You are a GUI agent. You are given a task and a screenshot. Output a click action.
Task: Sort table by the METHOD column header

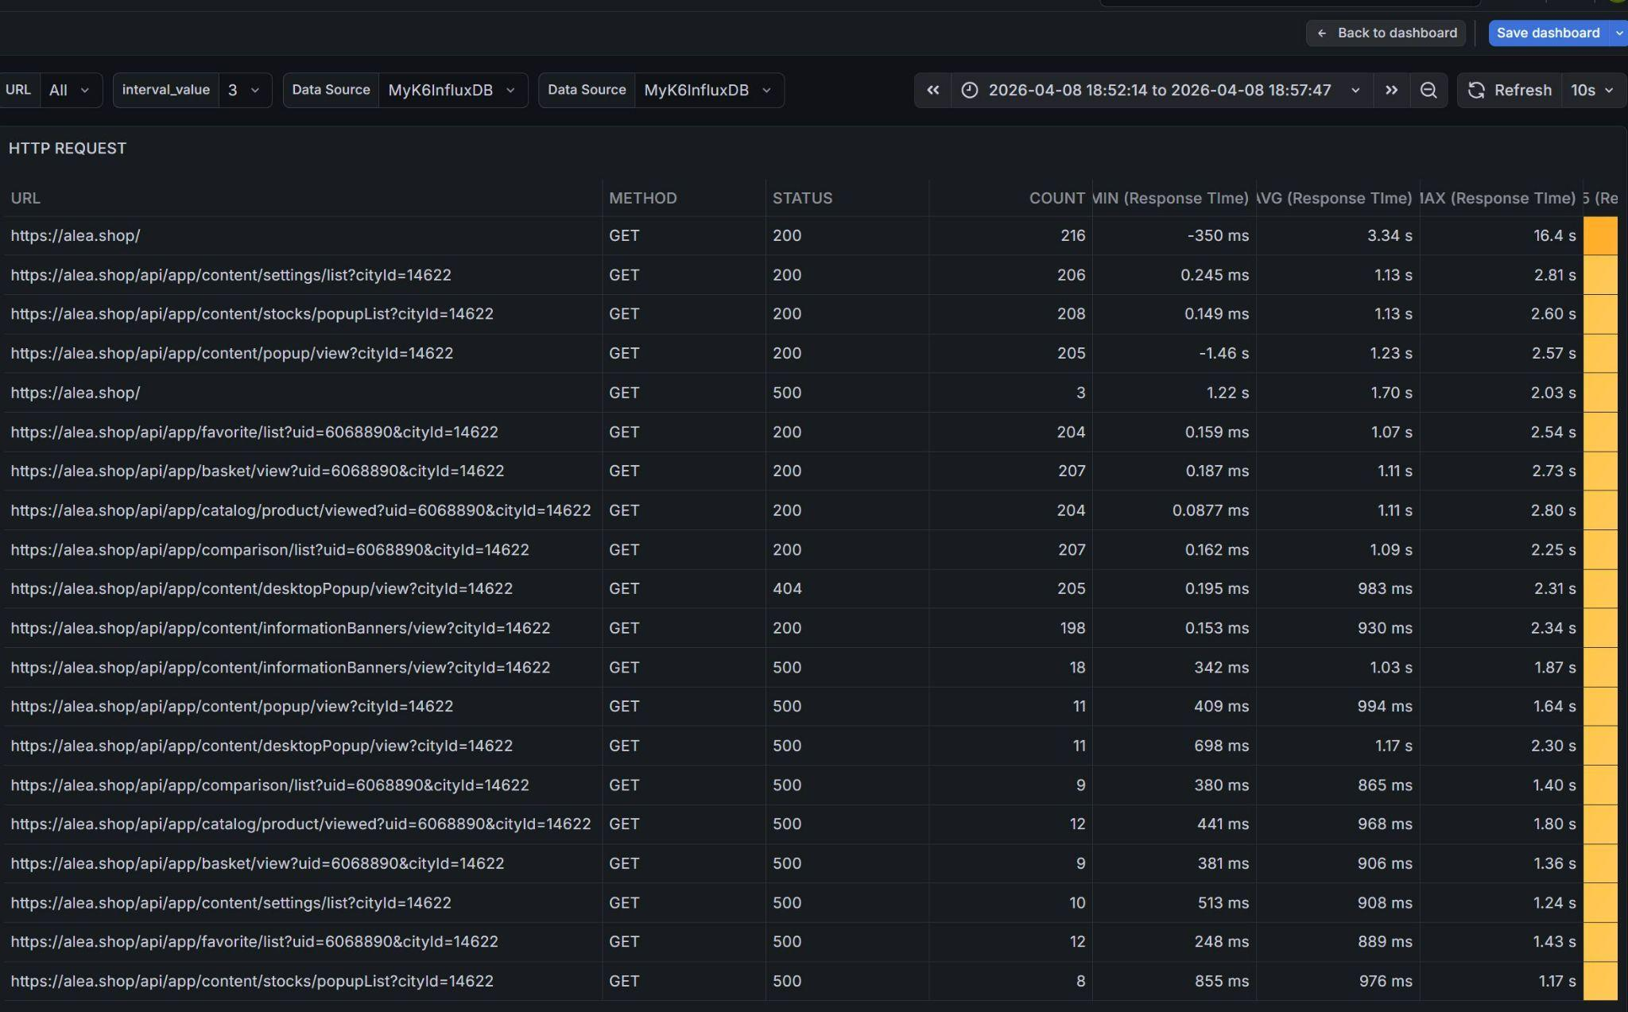[643, 198]
